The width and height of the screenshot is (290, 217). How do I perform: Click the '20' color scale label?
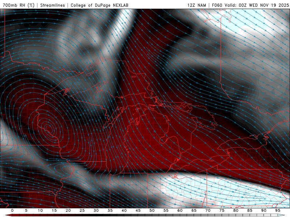68,210
